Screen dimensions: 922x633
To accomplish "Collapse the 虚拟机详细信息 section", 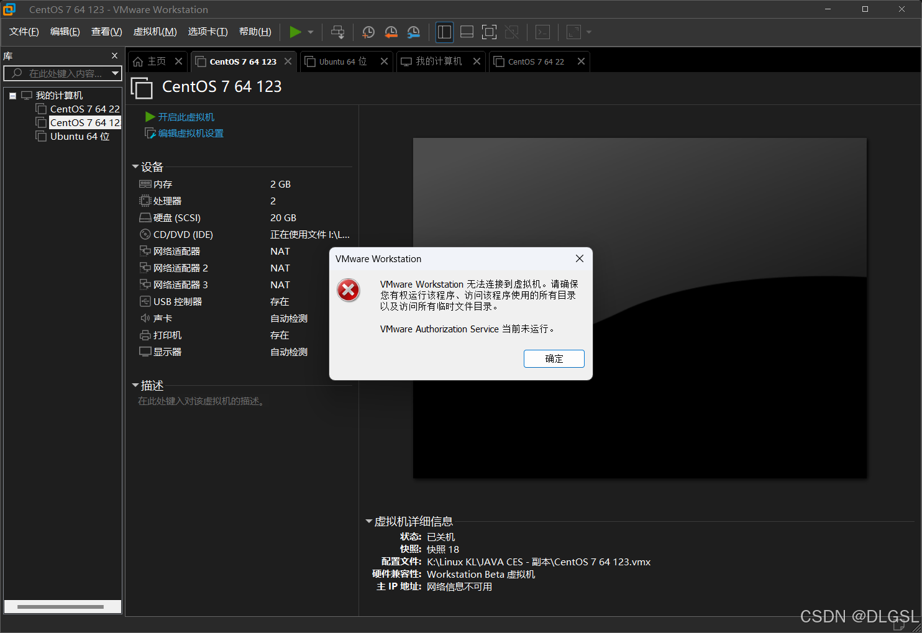I will pos(368,521).
